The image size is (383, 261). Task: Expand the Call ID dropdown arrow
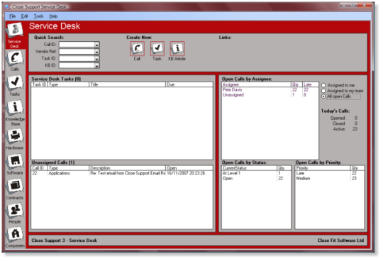[x=96, y=45]
